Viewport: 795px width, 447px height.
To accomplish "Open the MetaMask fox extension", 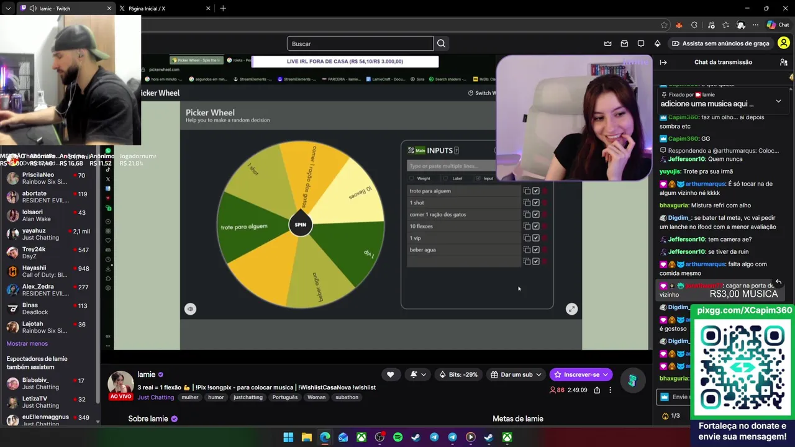I will 679,25.
